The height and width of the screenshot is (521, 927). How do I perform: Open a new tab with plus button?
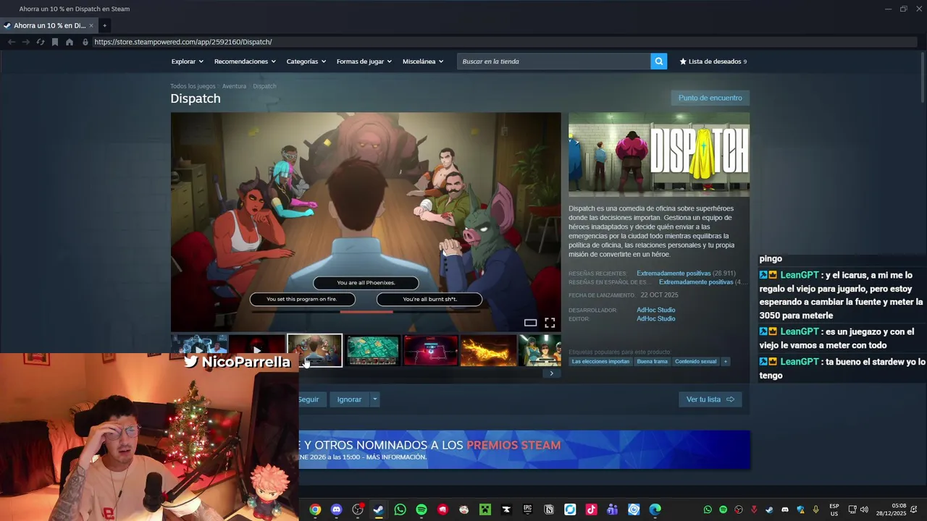104,25
